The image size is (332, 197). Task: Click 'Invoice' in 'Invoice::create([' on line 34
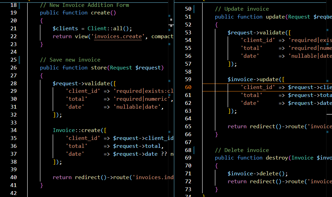point(64,130)
